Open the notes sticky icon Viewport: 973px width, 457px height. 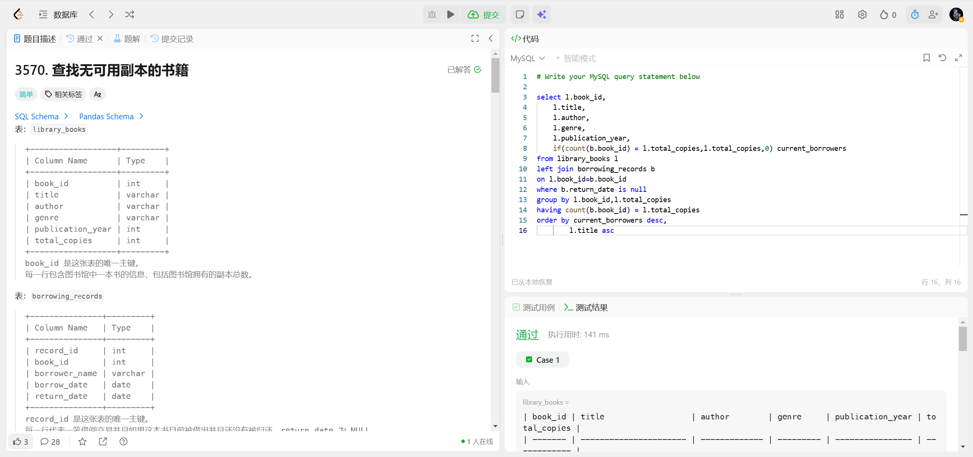(520, 14)
